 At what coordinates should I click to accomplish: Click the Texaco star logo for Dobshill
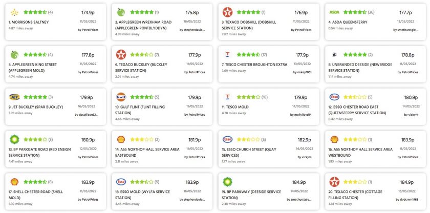pos(227,12)
